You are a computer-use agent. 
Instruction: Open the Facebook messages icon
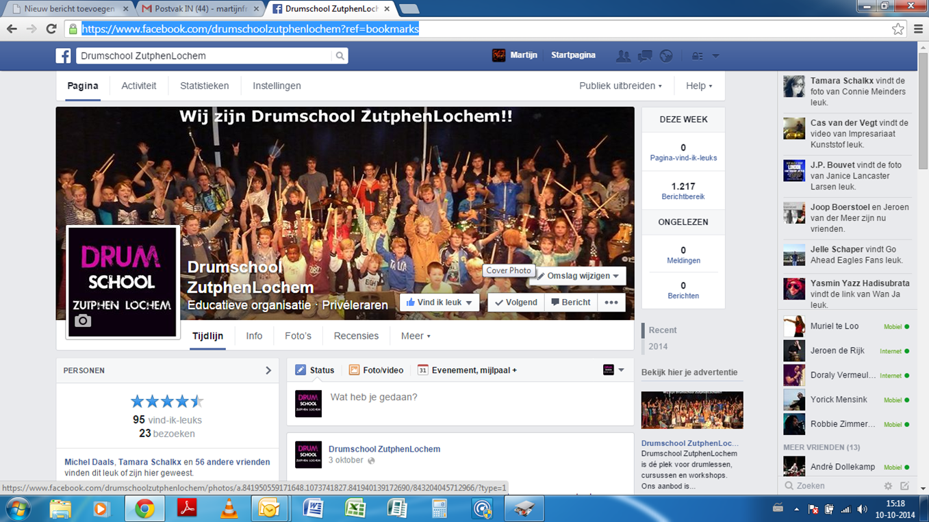coord(645,56)
